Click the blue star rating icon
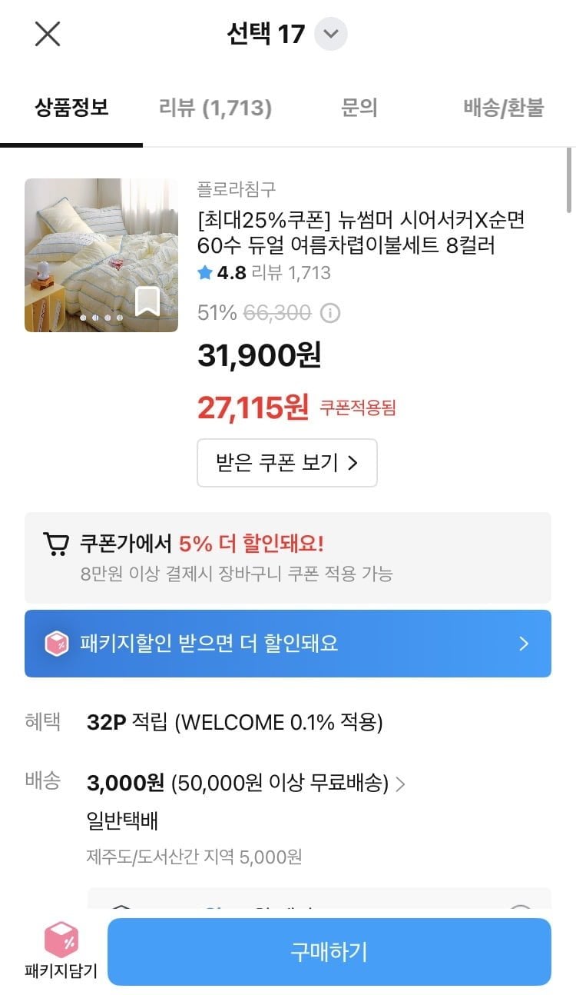 [205, 272]
